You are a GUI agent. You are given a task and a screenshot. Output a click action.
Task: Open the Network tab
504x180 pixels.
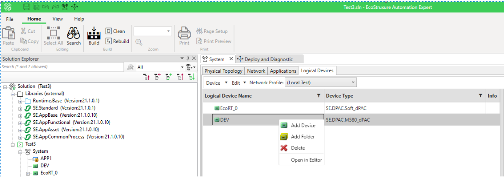tap(256, 71)
